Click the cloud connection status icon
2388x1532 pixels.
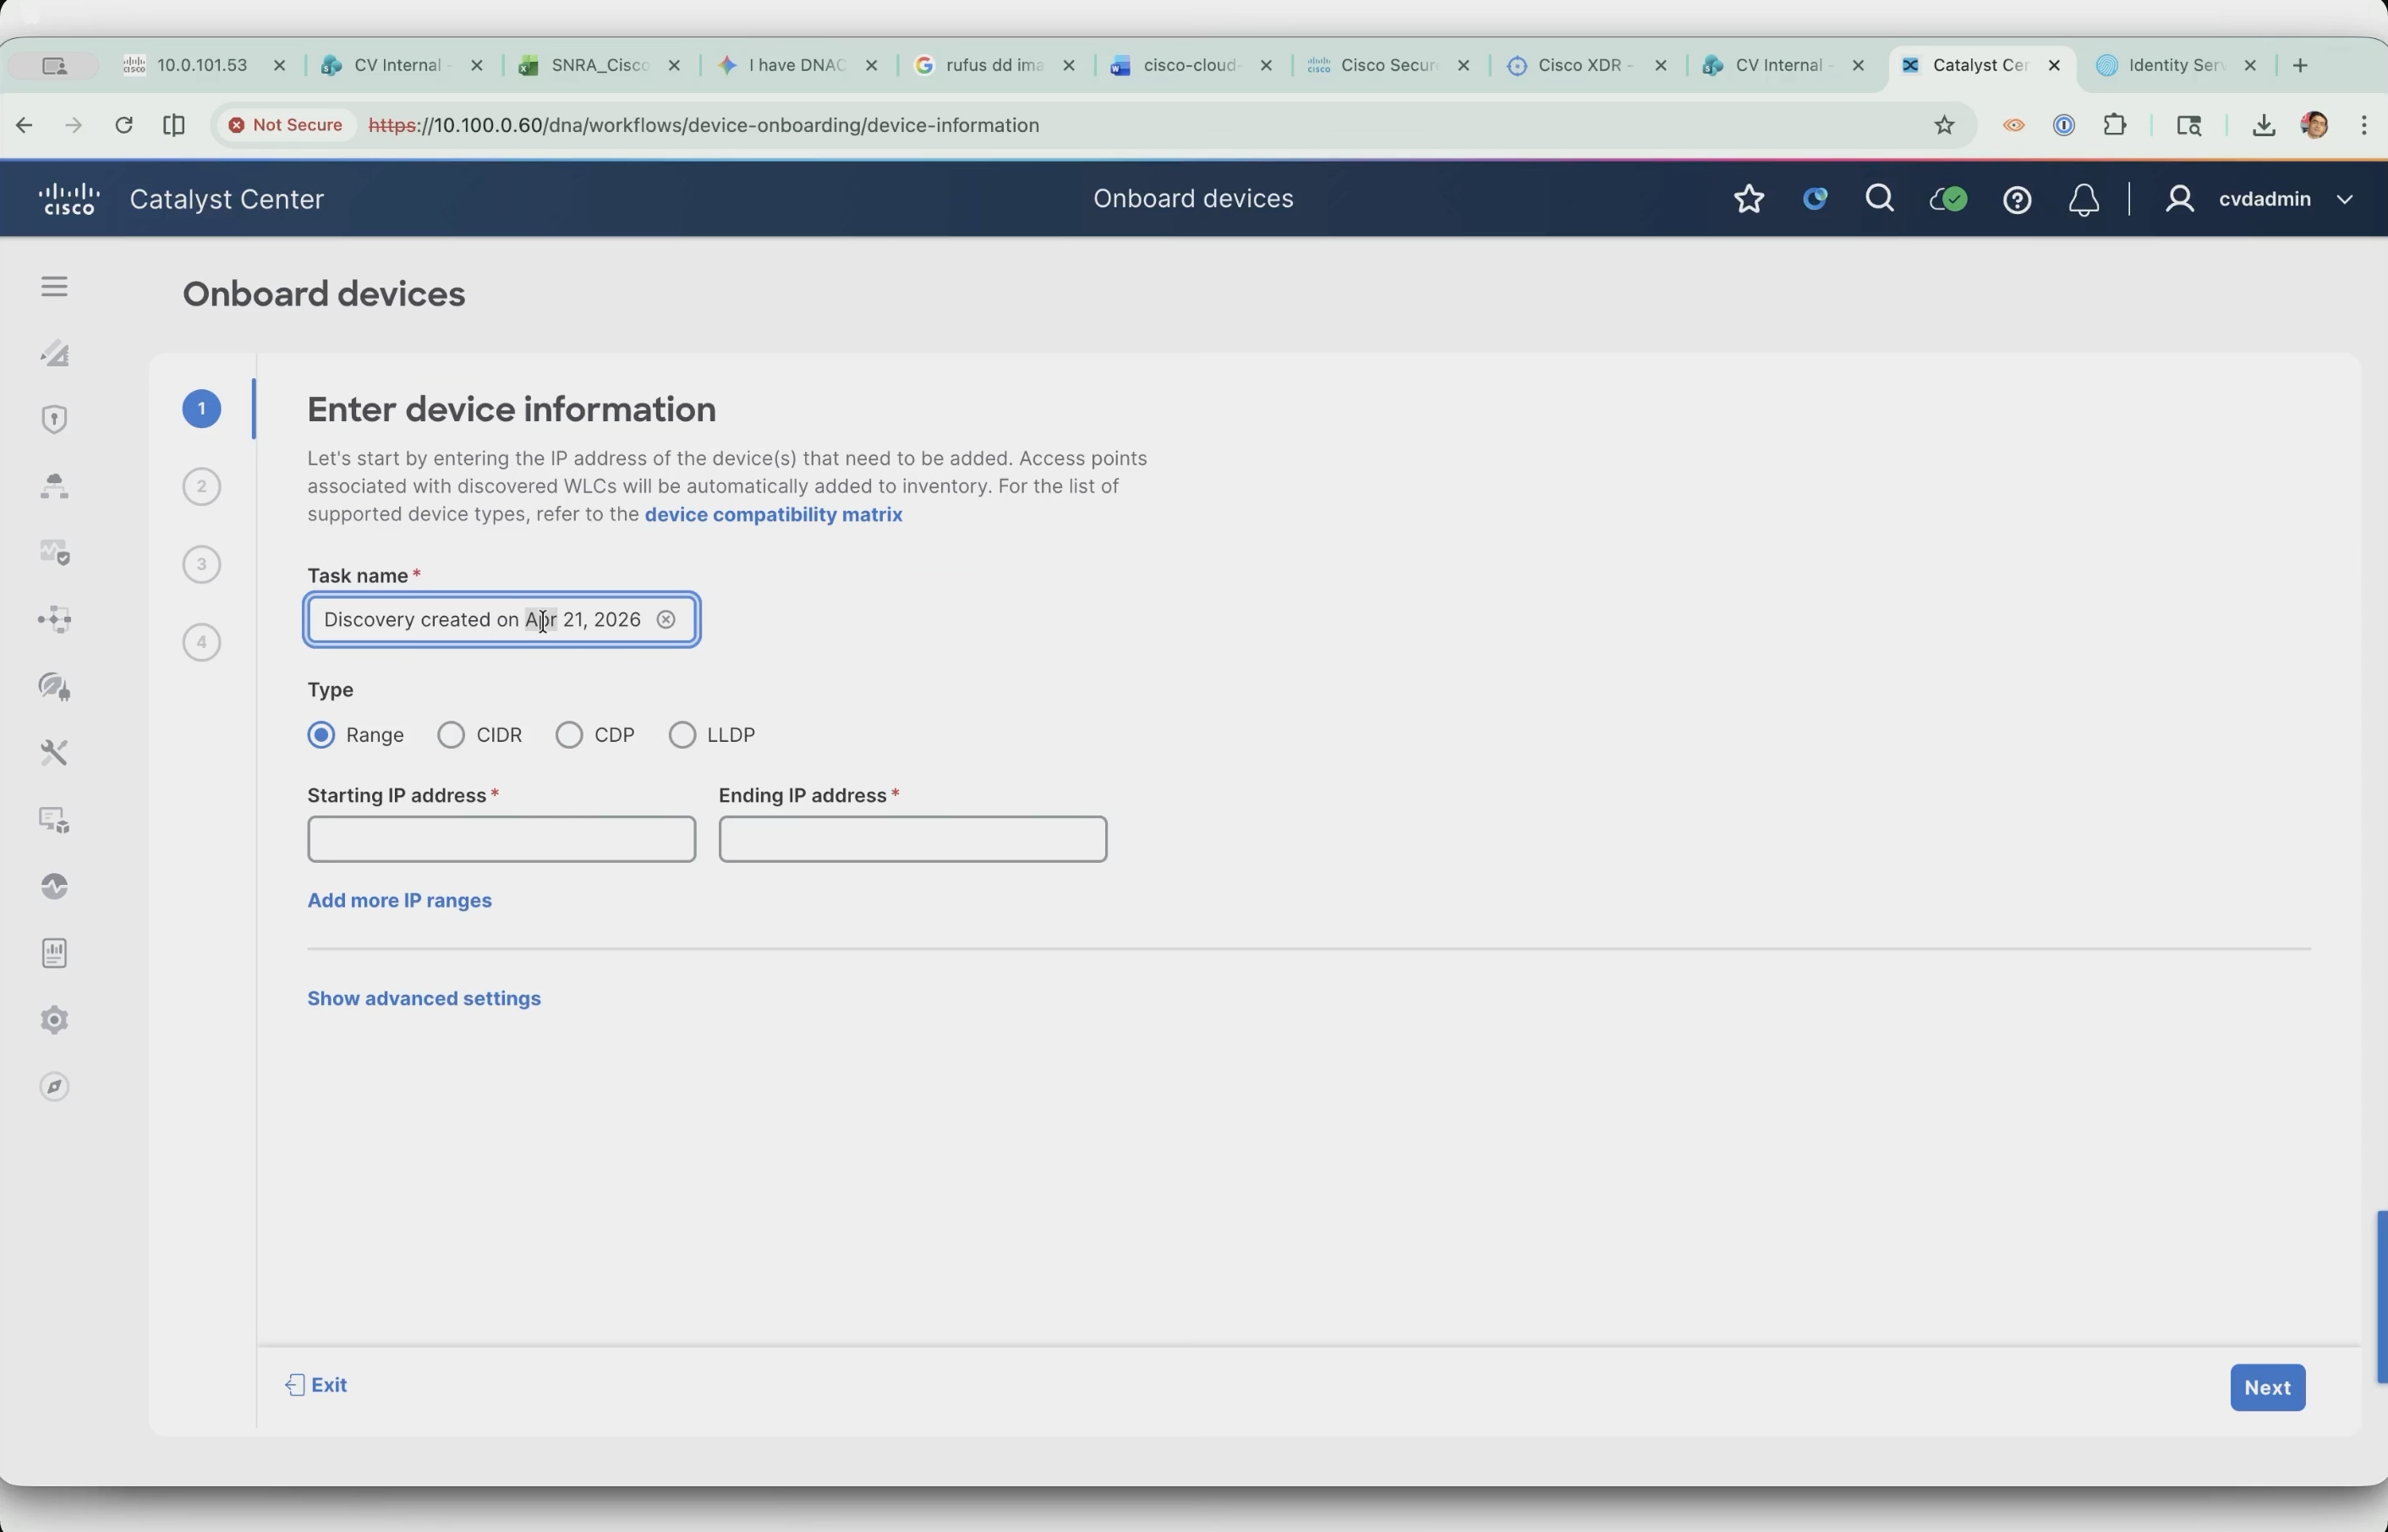coord(1947,199)
